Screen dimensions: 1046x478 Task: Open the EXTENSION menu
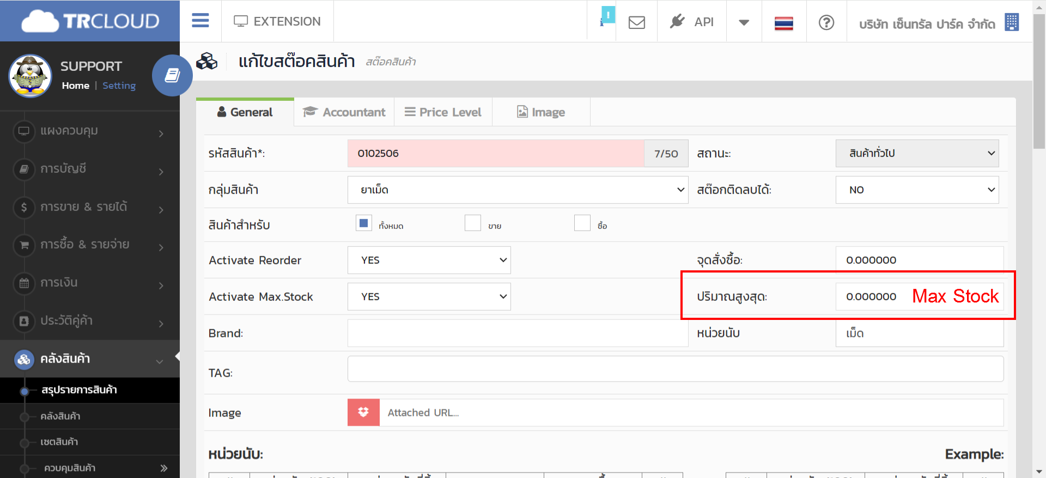(277, 21)
